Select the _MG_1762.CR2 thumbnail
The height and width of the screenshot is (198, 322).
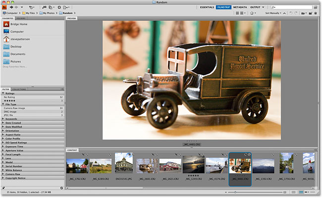[77, 166]
